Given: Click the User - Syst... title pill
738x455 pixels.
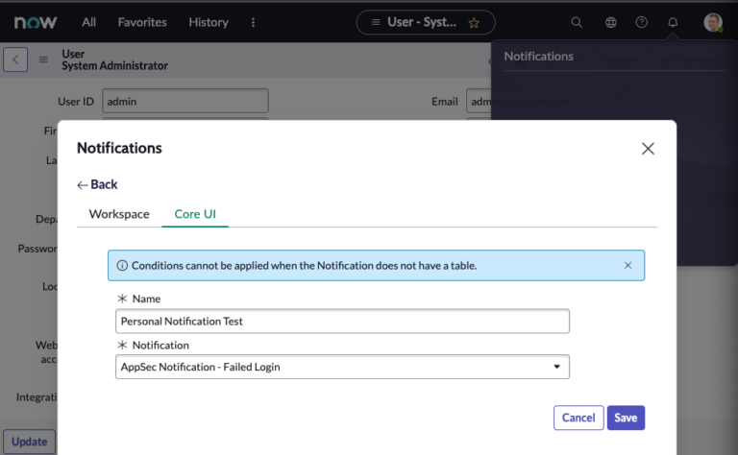Looking at the screenshot, I should tap(426, 22).
